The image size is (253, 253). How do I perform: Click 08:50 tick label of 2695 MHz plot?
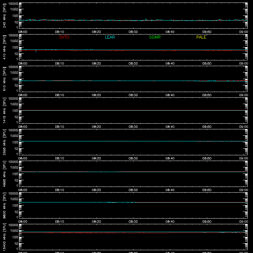(x=207, y=158)
